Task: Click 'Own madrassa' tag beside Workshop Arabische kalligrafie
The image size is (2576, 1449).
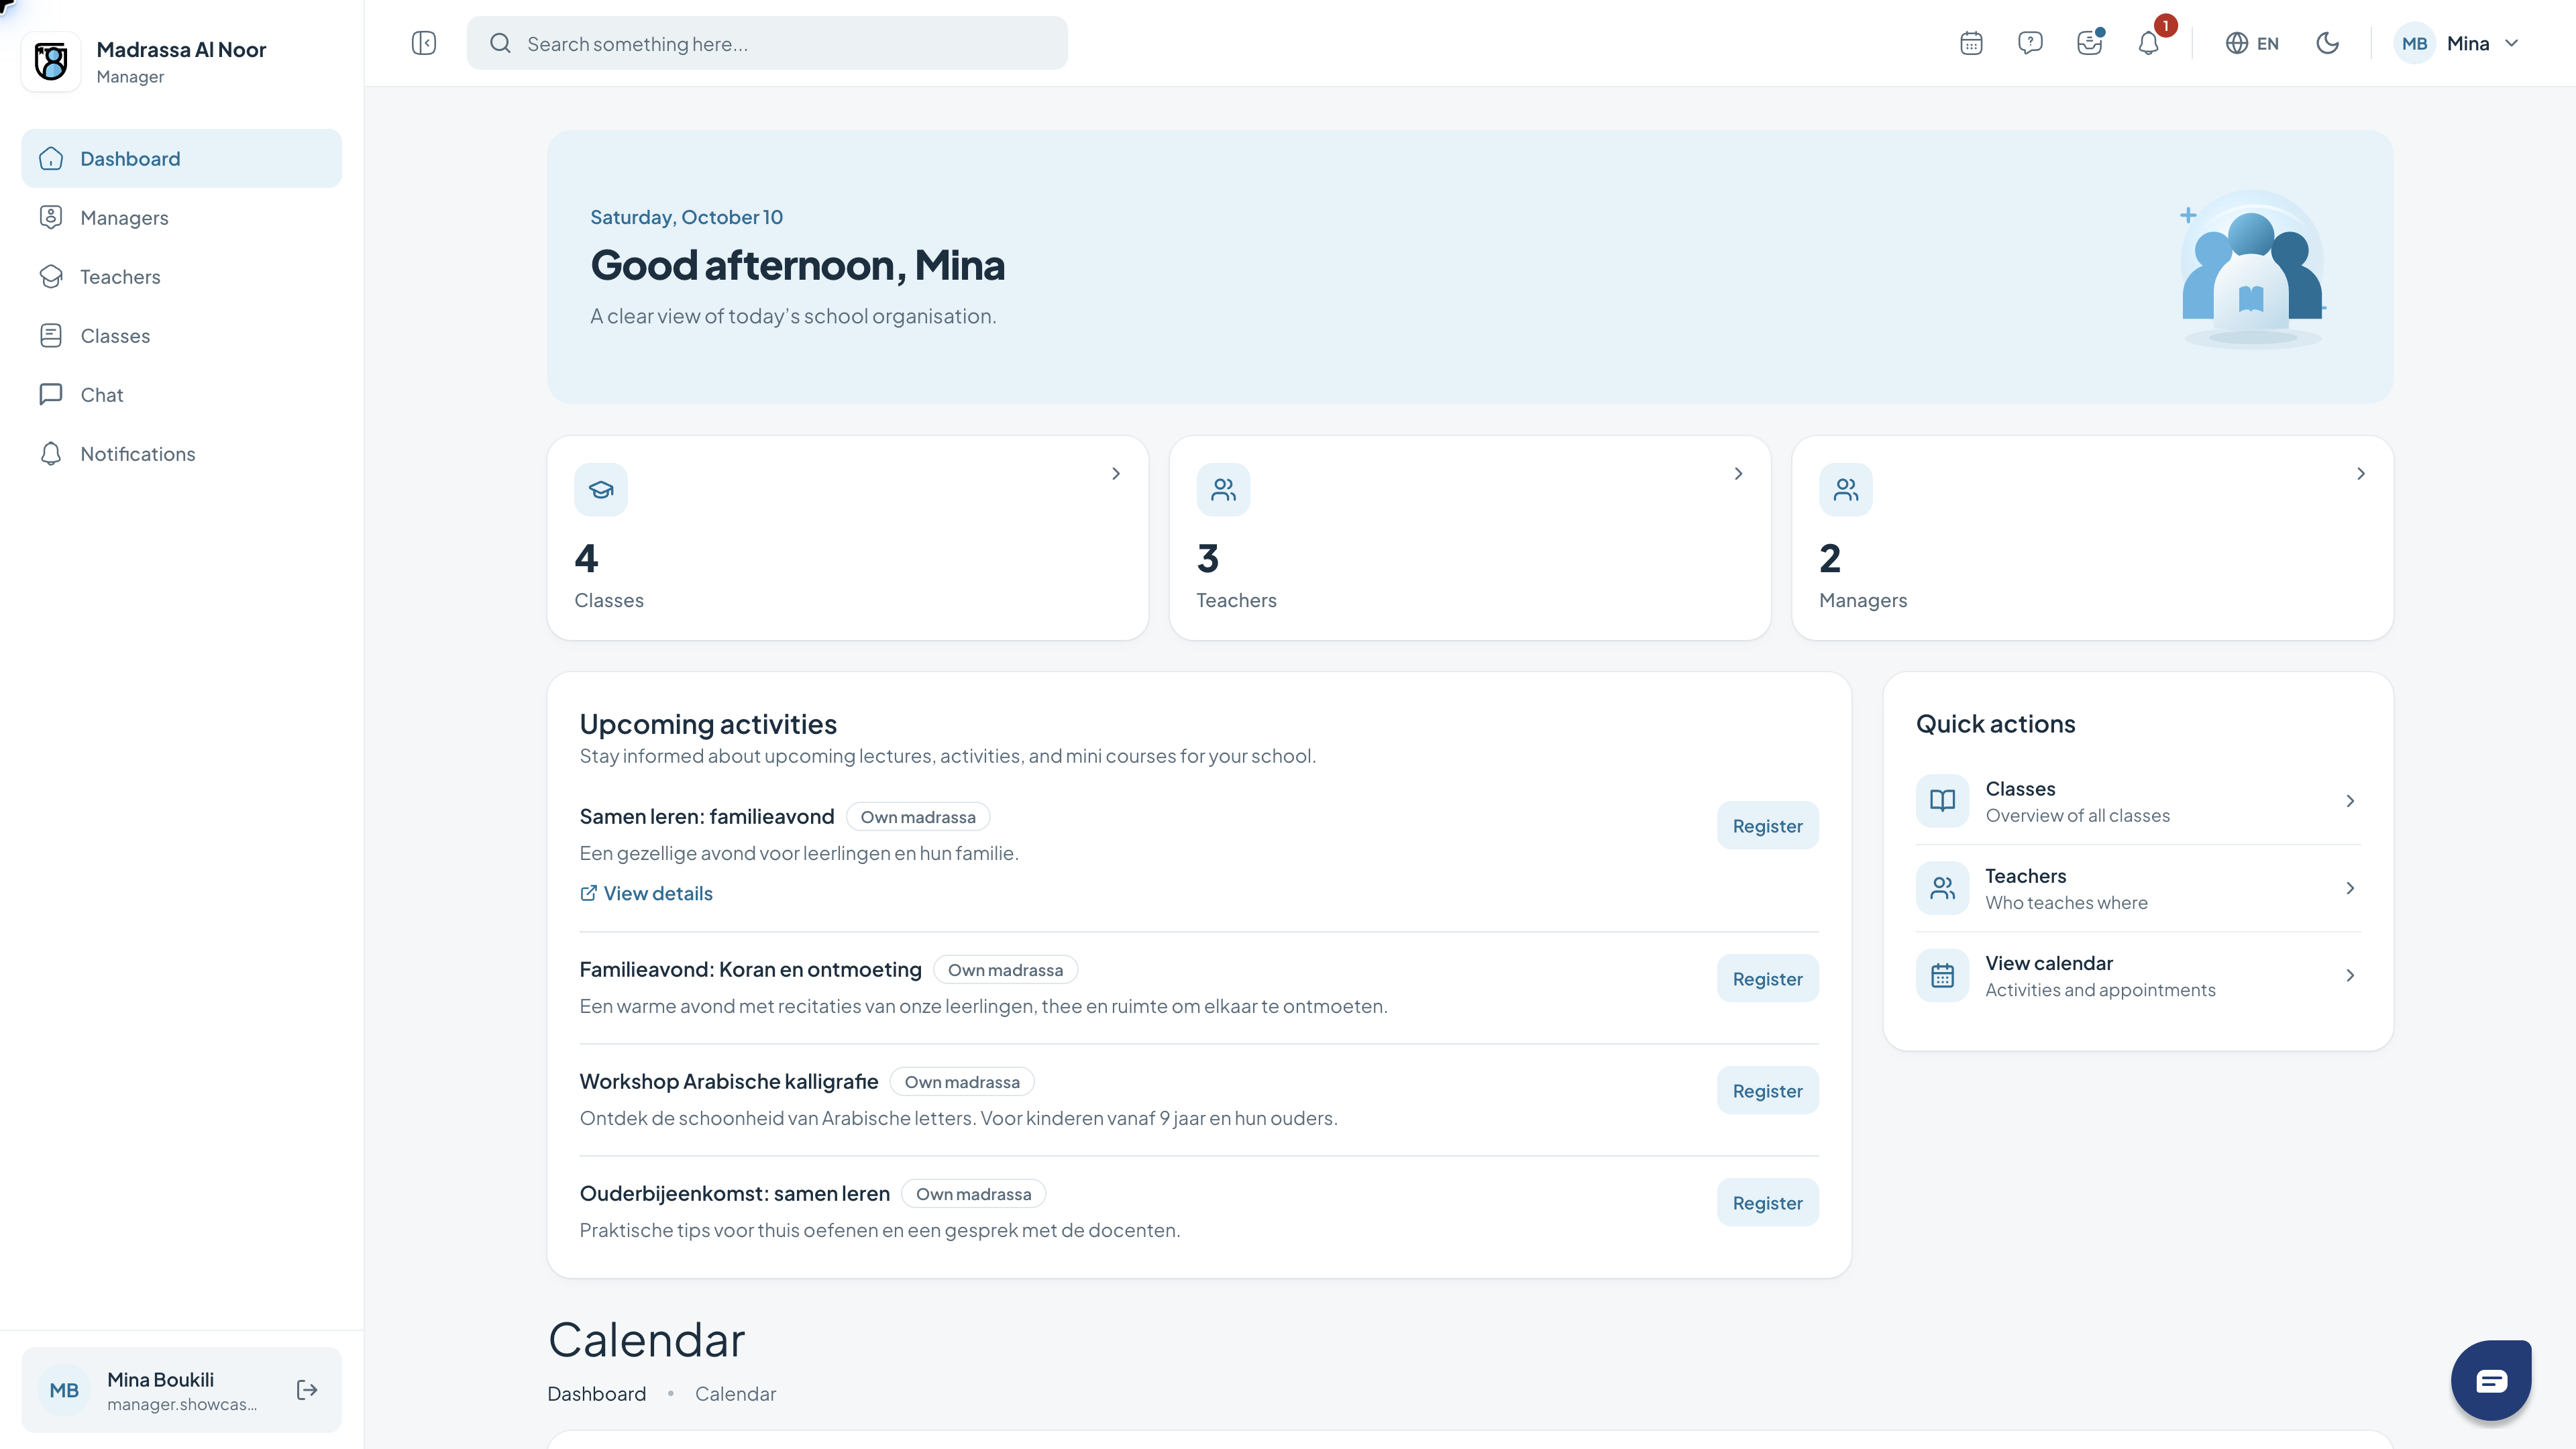Action: pos(962,1082)
